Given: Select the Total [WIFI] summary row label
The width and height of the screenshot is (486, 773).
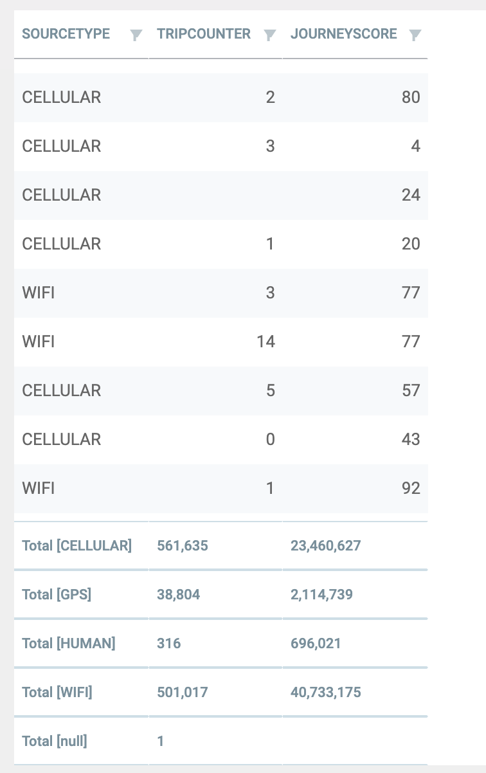Looking at the screenshot, I should point(57,693).
